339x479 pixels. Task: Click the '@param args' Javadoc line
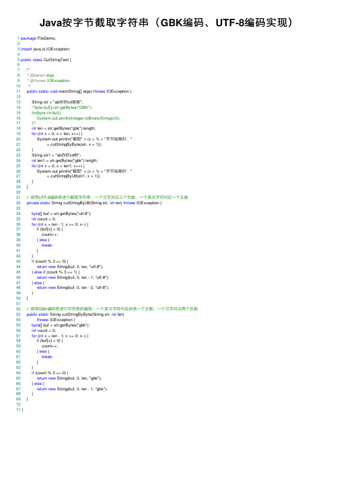click(x=40, y=75)
